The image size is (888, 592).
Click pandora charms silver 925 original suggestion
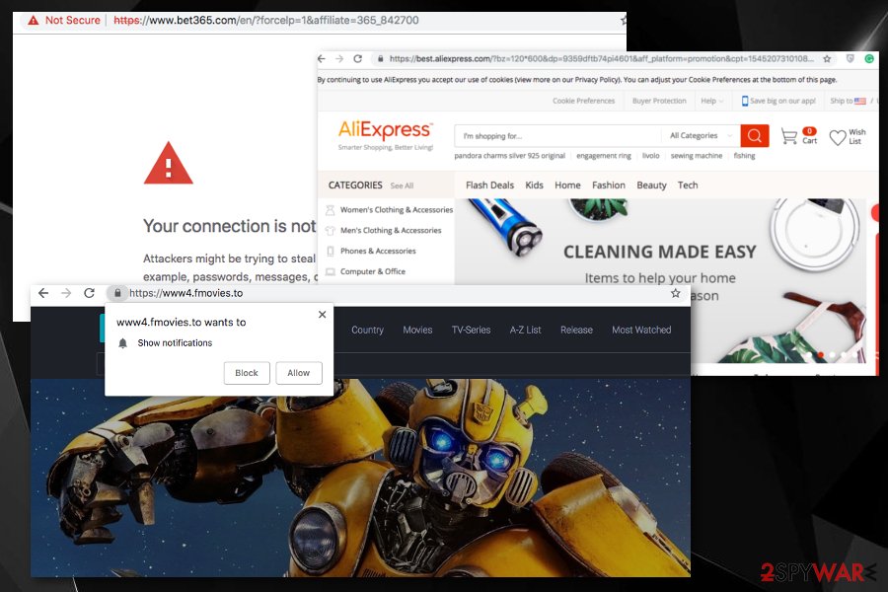(510, 156)
